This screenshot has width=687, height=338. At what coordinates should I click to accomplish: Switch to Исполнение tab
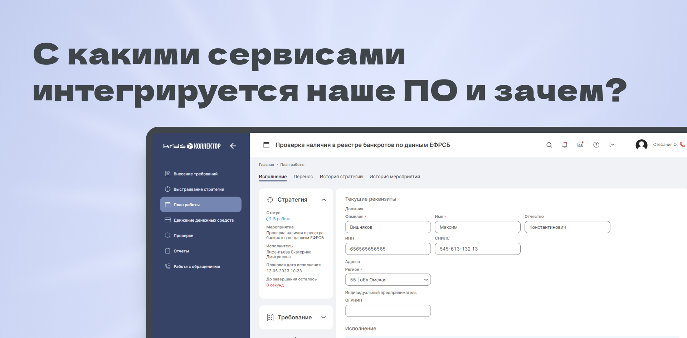[x=273, y=177]
